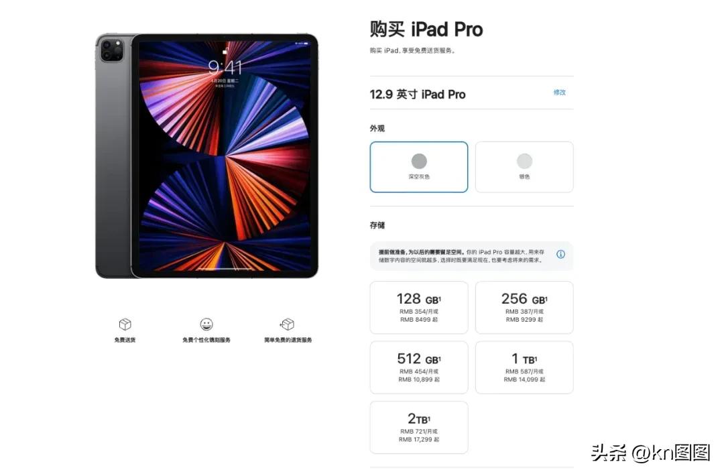
Task: Click the smiley engraving service icon
Action: coord(206,324)
